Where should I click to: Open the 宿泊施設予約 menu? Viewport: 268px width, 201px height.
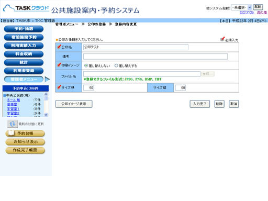click(24, 37)
